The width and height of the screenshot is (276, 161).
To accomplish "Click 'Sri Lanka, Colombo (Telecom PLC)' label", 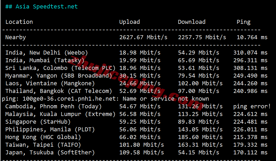I will point(60,68).
